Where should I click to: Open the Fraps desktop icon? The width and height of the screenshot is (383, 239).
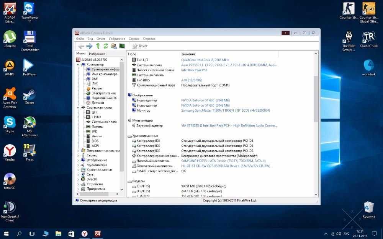coord(29,153)
